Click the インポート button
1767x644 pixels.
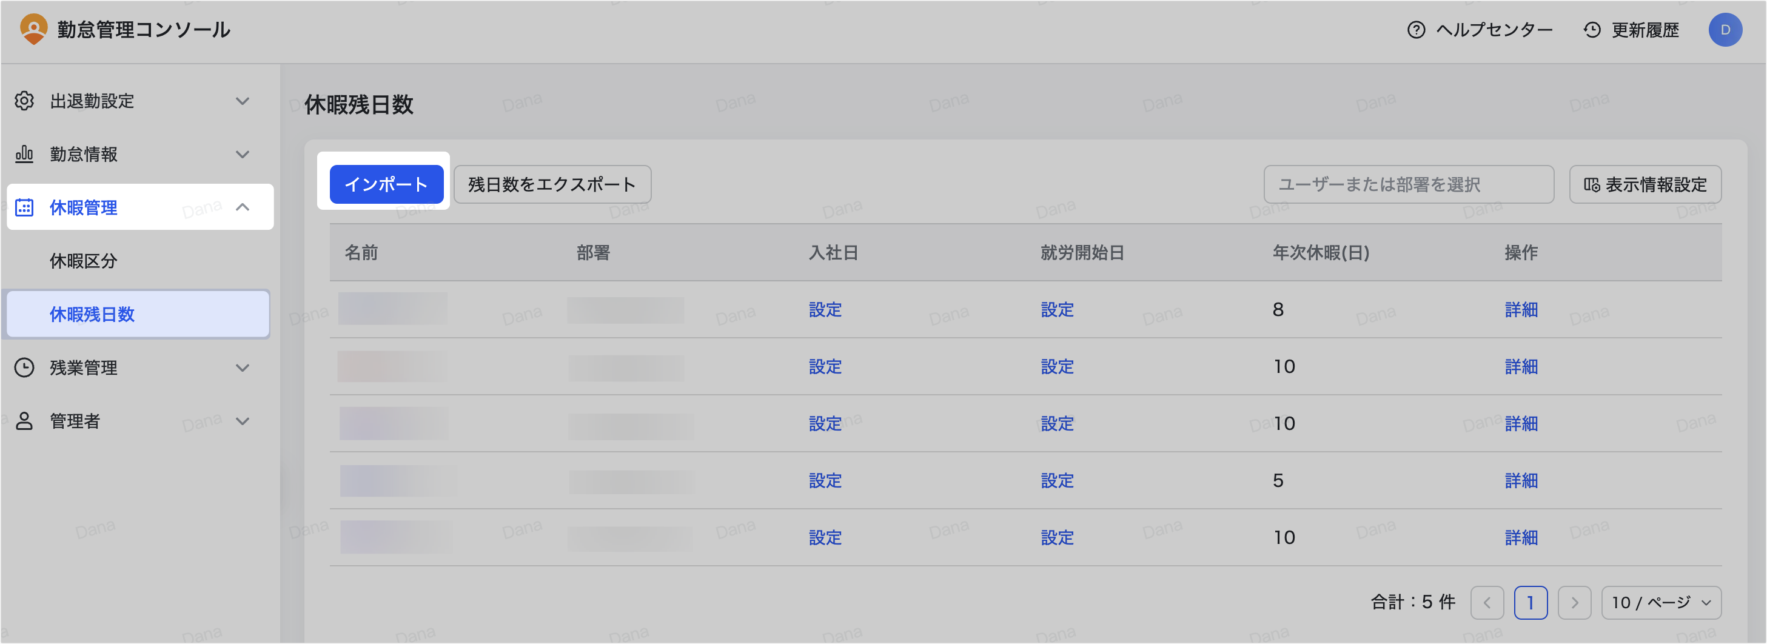386,184
